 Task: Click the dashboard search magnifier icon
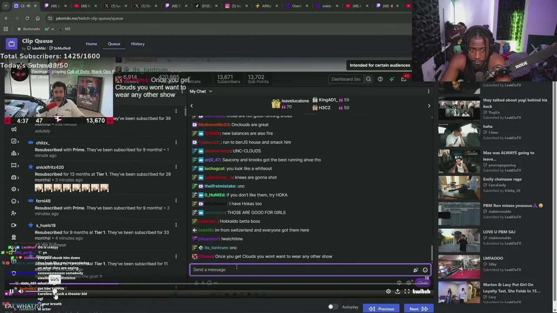coord(369,79)
